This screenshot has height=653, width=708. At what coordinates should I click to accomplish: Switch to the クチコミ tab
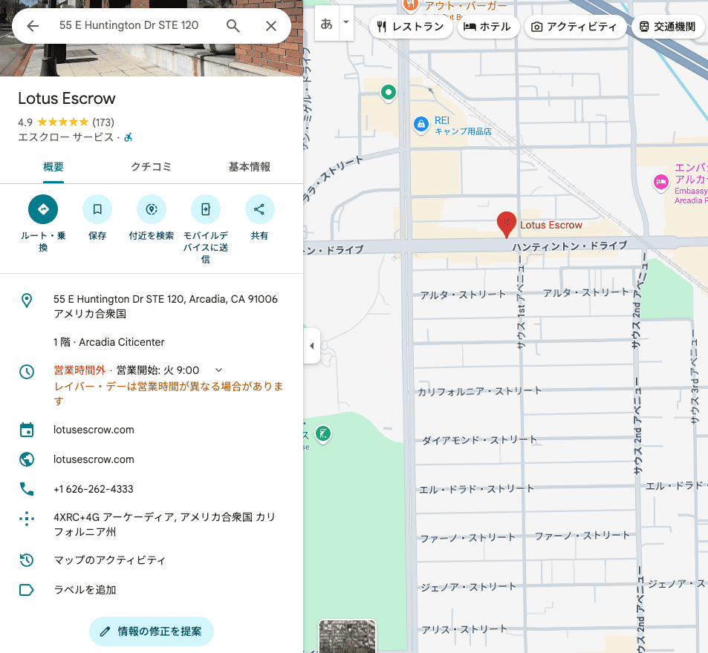coord(152,167)
